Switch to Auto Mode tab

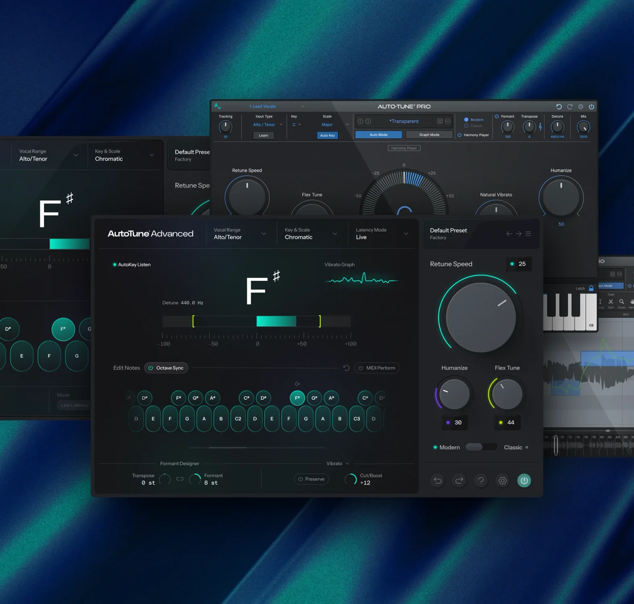coord(378,135)
